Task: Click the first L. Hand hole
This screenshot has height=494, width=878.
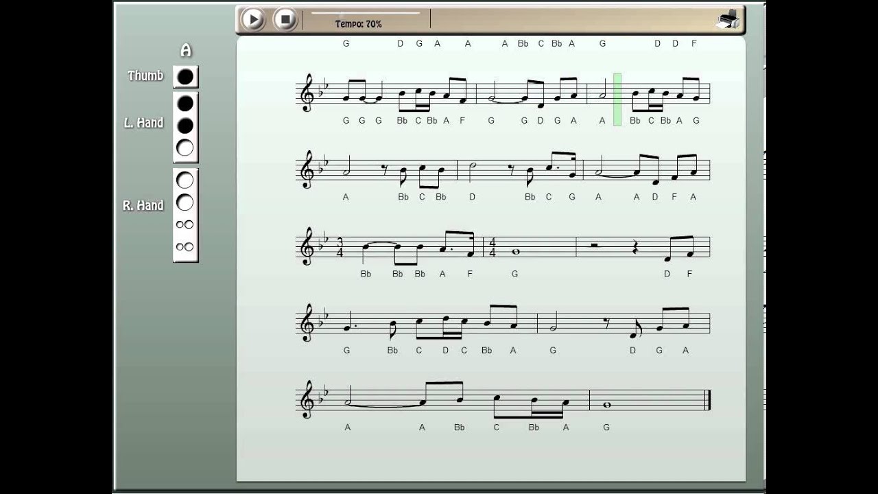Action: click(x=185, y=104)
